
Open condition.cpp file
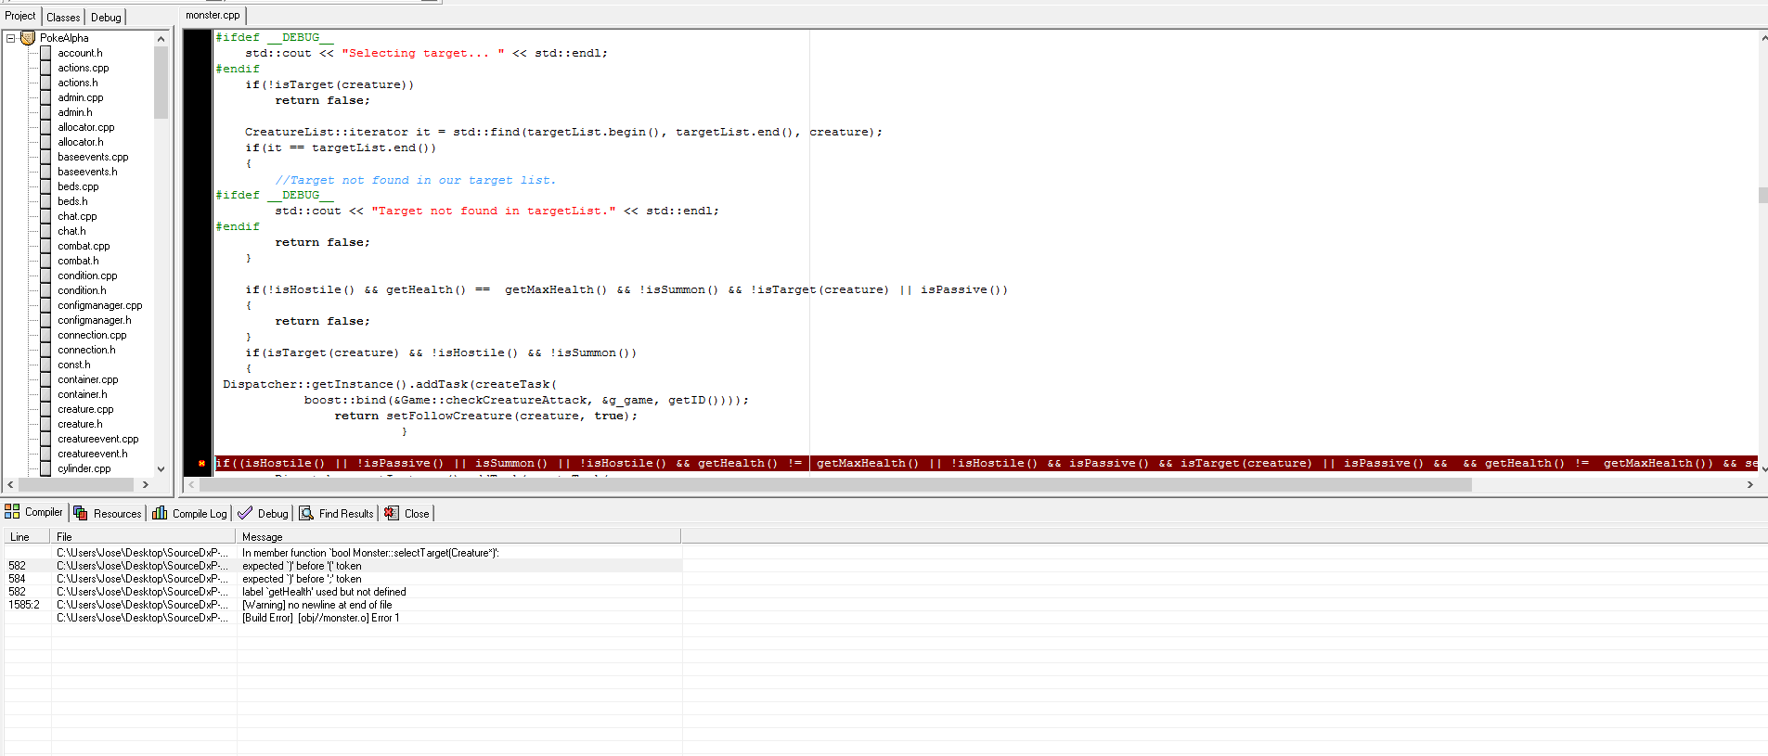pos(87,275)
